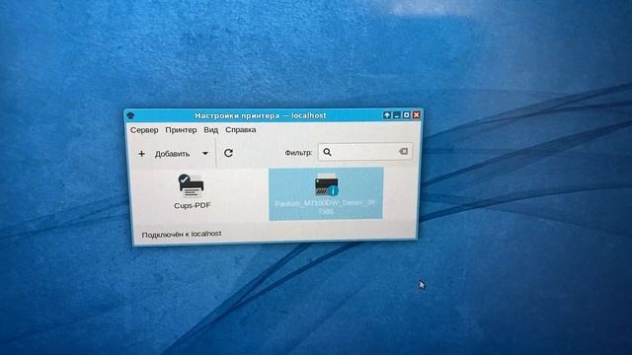Open the Справка menu
This screenshot has height=355, width=632.
[x=241, y=130]
